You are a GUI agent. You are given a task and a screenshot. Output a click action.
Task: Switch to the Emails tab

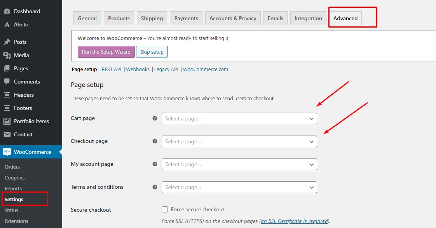tap(275, 18)
